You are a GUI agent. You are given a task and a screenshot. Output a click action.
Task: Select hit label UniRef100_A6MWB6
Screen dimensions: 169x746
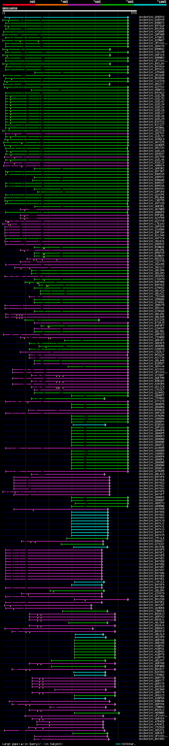coord(152,713)
